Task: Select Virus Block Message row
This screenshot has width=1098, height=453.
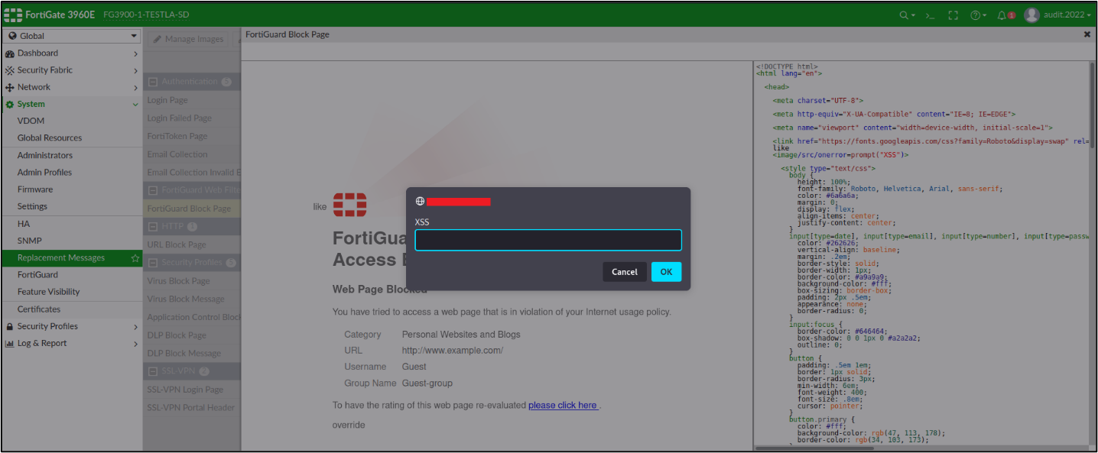Action: pyautogui.click(x=192, y=299)
